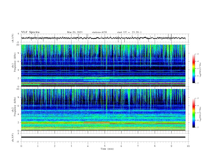212x164 pixels.
Task: Click time axis tick label "8"
Action: [155, 146]
